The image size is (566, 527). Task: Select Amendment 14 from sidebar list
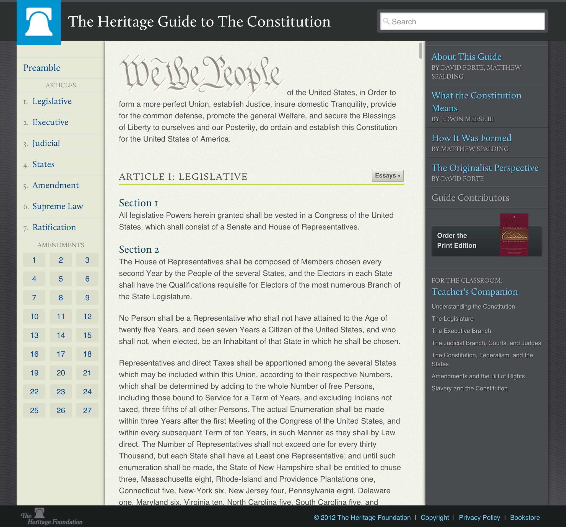(61, 335)
